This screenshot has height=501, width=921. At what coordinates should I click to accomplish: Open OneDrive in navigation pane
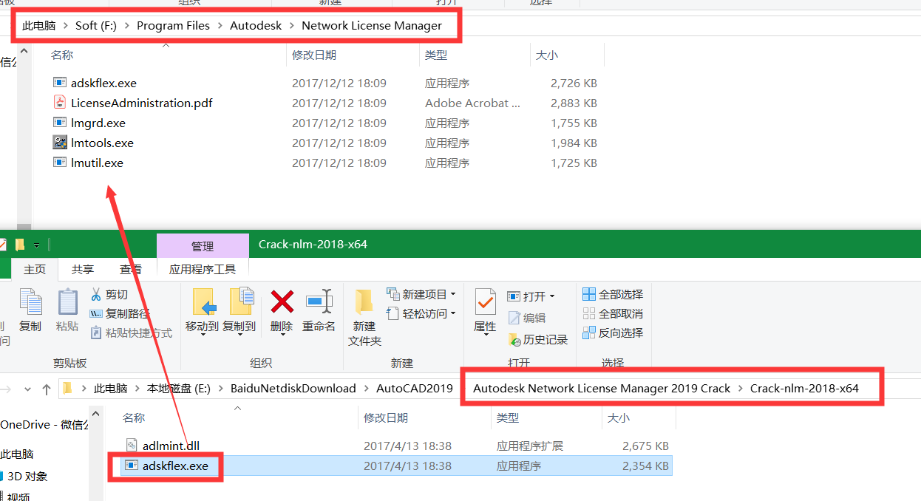point(44,425)
